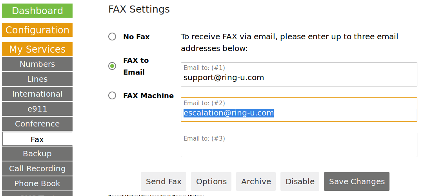The height and width of the screenshot is (196, 424).
Task: View the fax Archive
Action: [x=256, y=181]
